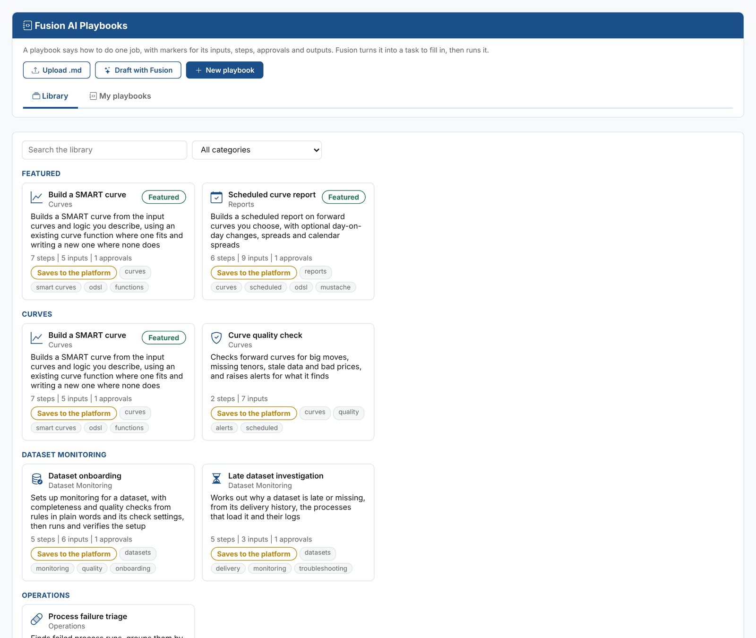Open Late dataset investigation title
This screenshot has width=756, height=638.
(276, 476)
